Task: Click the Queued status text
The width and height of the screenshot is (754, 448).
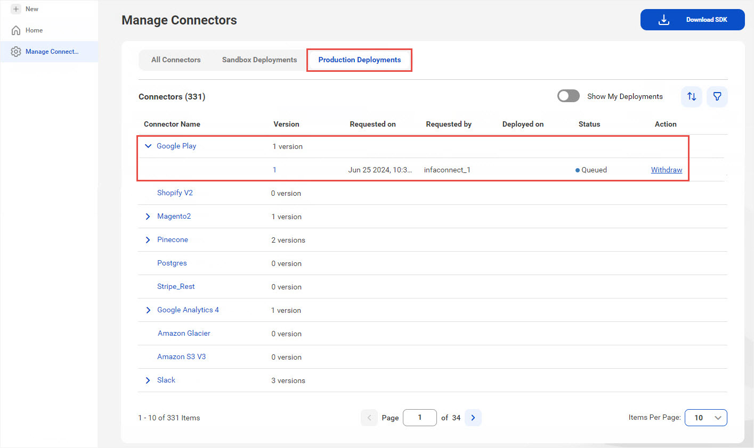Action: (594, 170)
